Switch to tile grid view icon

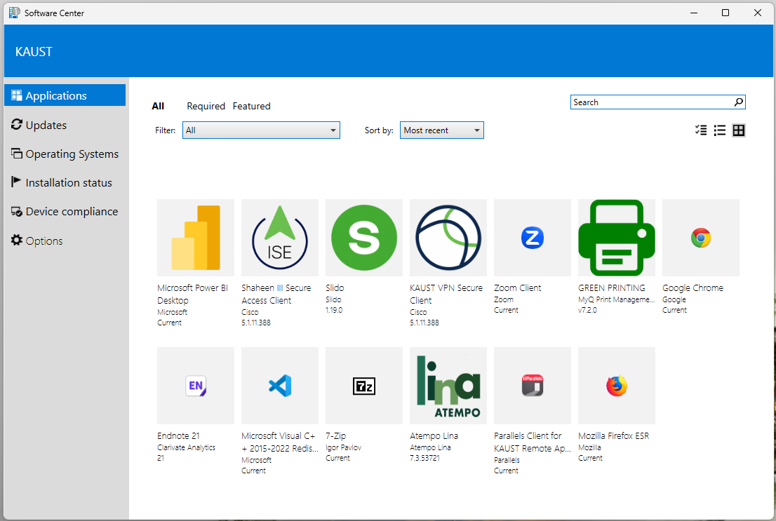click(x=738, y=130)
